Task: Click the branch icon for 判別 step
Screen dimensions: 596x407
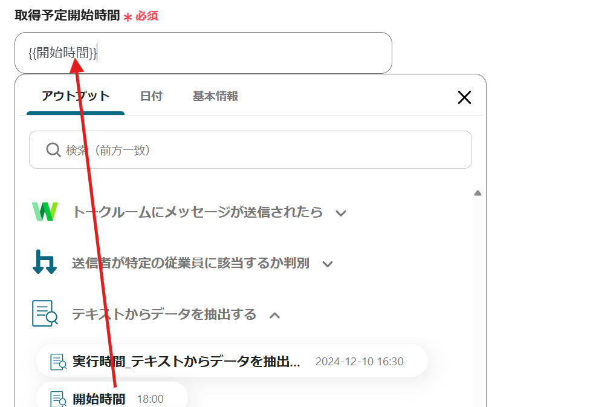Action: pos(45,262)
